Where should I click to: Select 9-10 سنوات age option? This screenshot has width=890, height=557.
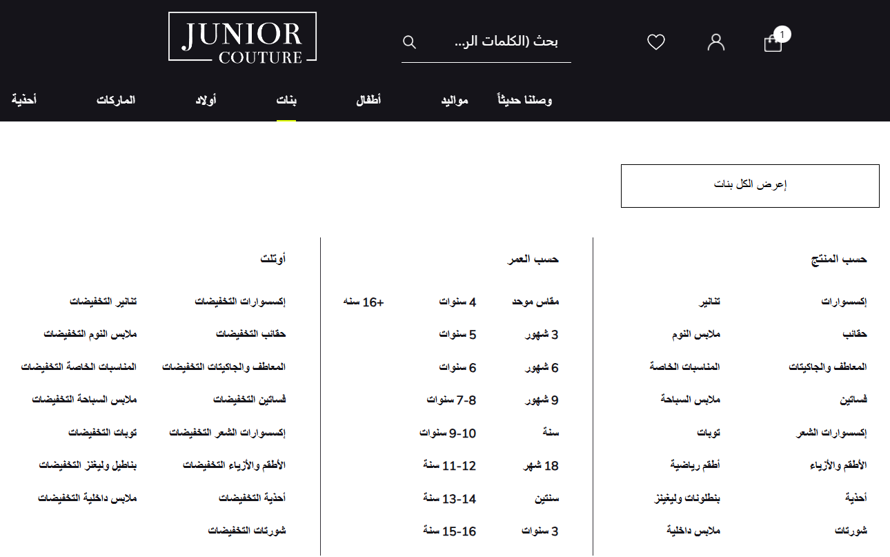coord(448,433)
